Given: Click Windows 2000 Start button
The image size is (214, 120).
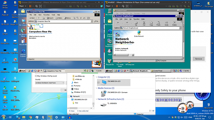Looking at the screenshot, I should pos(22,71).
